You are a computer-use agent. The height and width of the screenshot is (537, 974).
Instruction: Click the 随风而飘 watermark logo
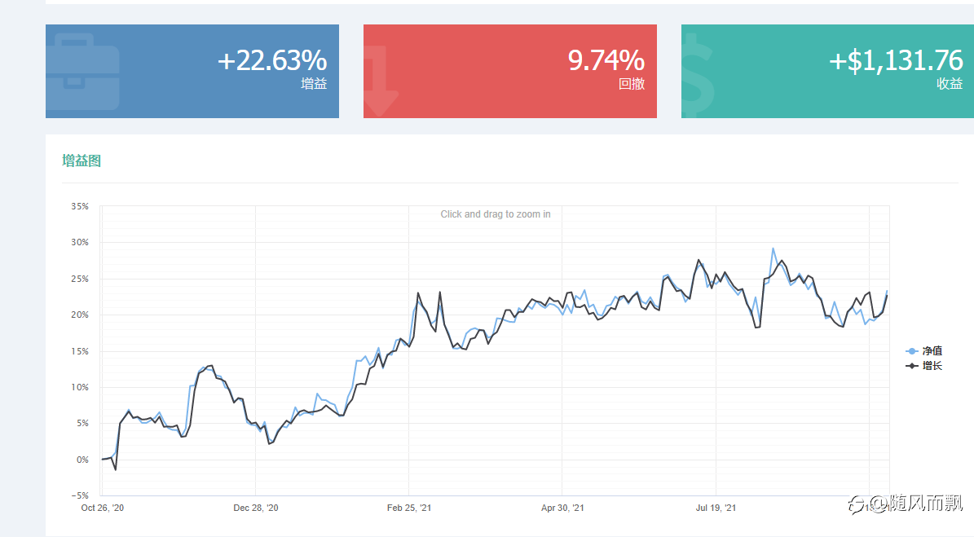(906, 503)
